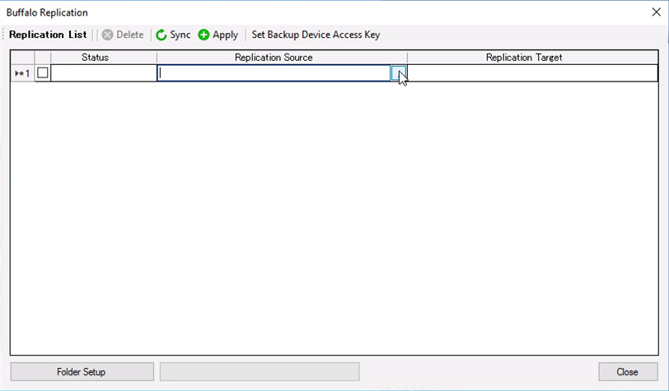
Task: Click the empty progress bar beside Folder Setup
Action: coord(260,372)
